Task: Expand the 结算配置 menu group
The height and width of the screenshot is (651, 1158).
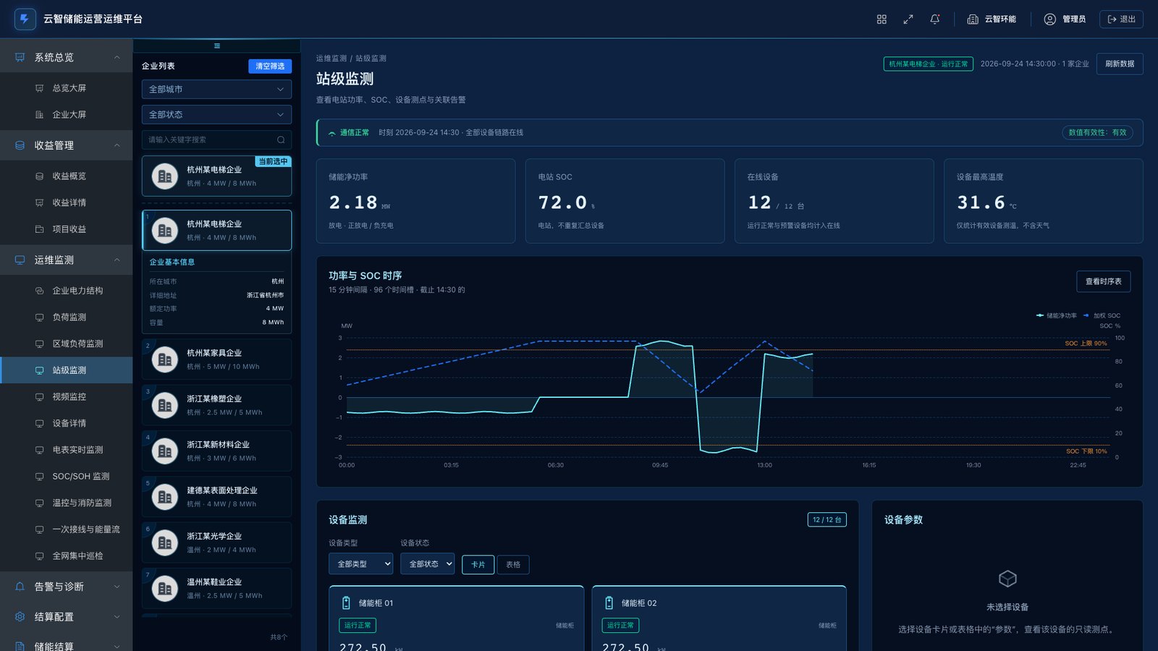Action: pos(66,617)
